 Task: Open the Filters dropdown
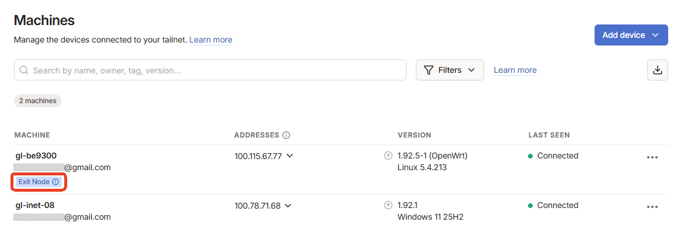coord(450,70)
